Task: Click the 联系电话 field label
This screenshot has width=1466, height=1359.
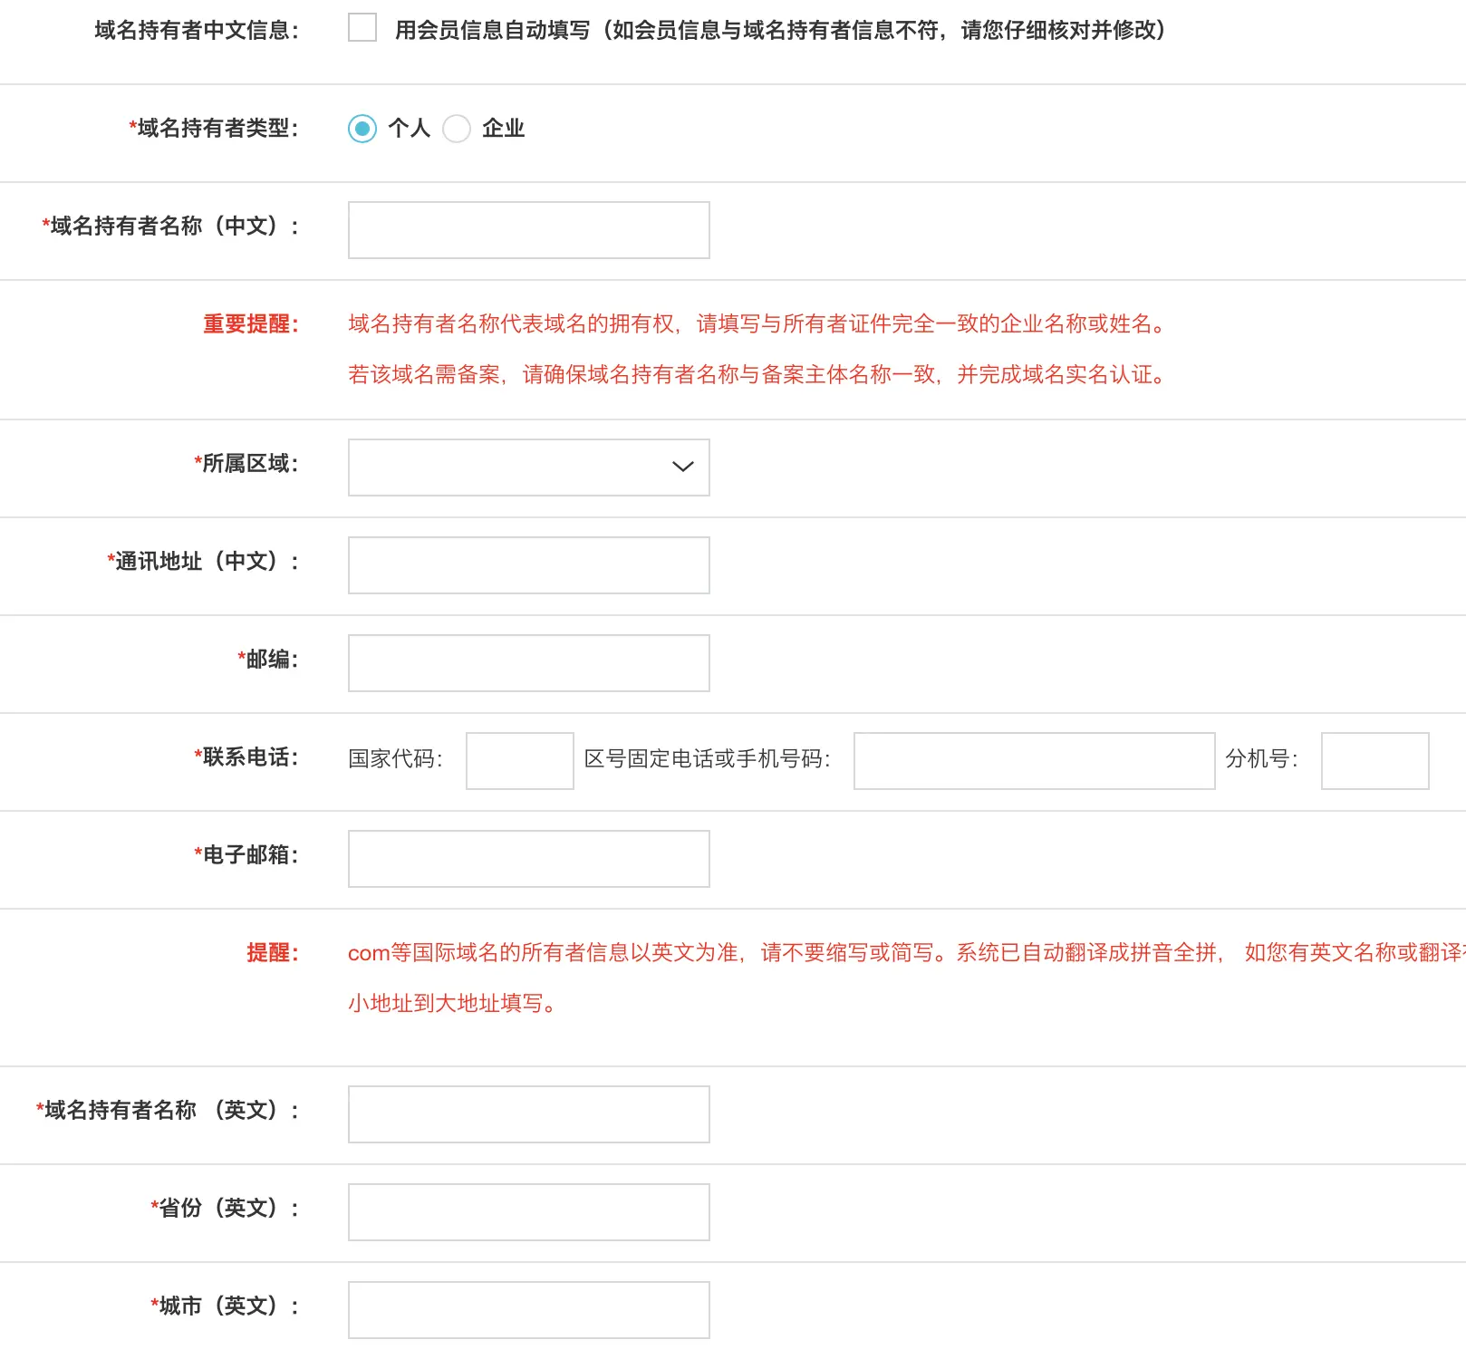Action: click(x=246, y=758)
